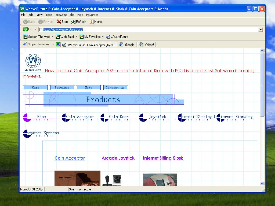Open the View menu
The width and height of the screenshot is (275, 206).
pyautogui.click(x=39, y=15)
